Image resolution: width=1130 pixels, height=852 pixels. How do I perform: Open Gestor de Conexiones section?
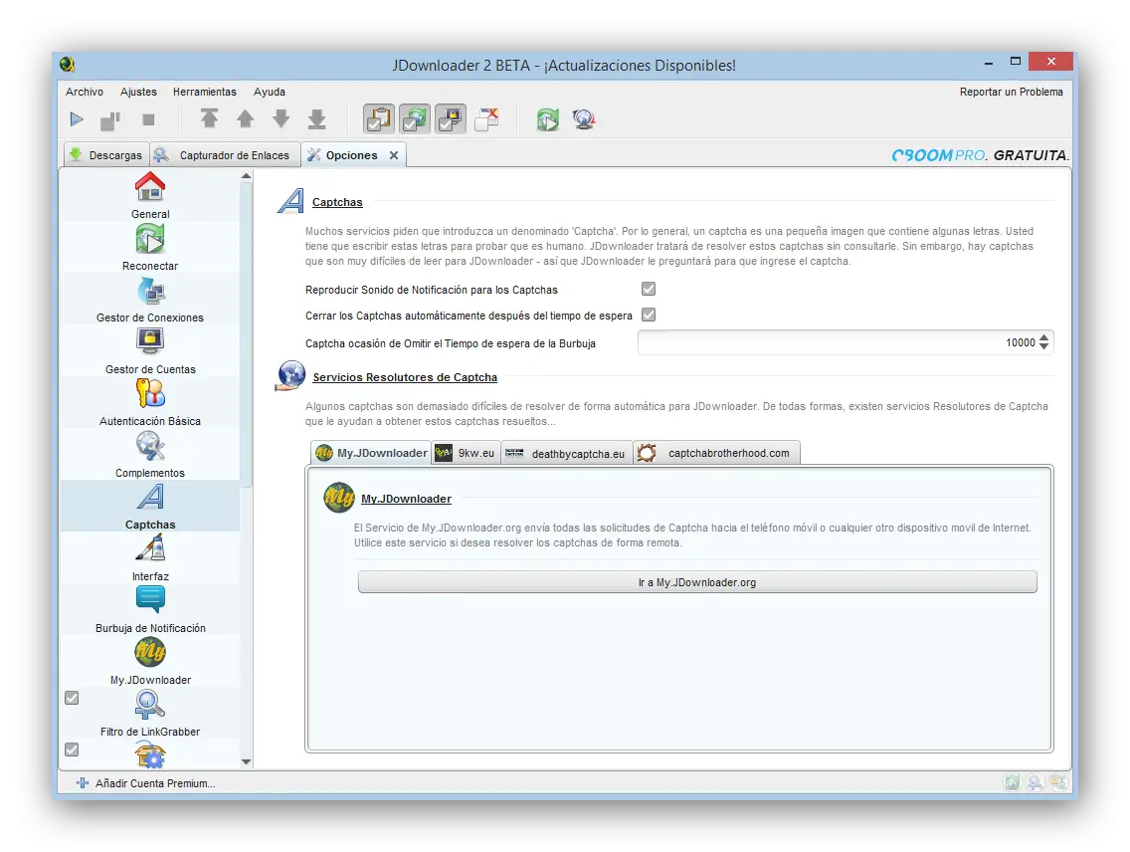pyautogui.click(x=150, y=300)
